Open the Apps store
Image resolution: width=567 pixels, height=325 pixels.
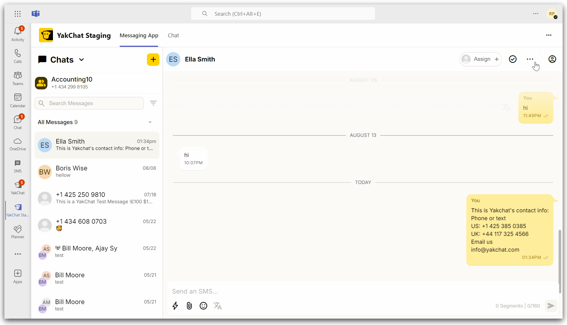pos(18,277)
